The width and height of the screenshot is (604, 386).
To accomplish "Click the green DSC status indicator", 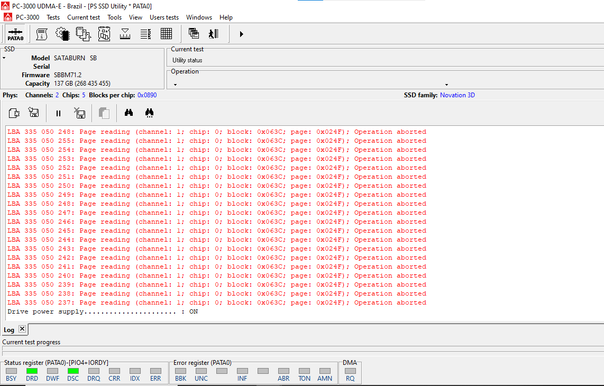I will [73, 371].
